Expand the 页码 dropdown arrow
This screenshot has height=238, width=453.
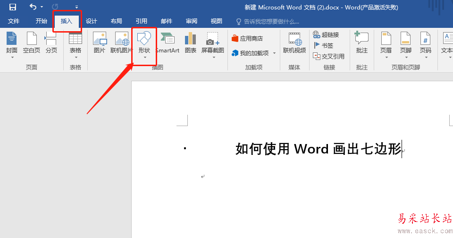[427, 58]
